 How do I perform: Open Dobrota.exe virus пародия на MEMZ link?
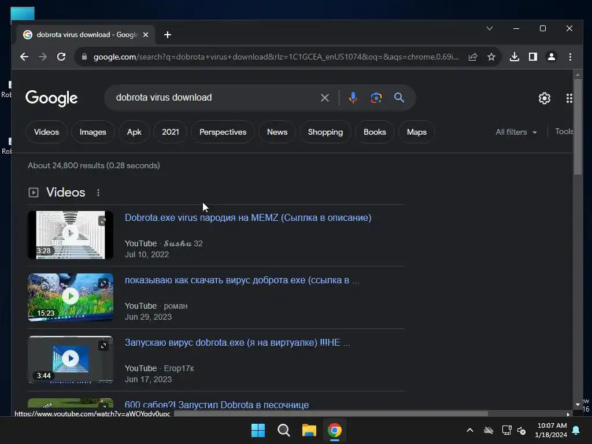click(248, 218)
